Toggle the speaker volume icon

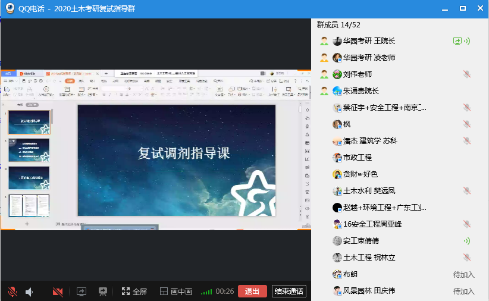(29, 291)
